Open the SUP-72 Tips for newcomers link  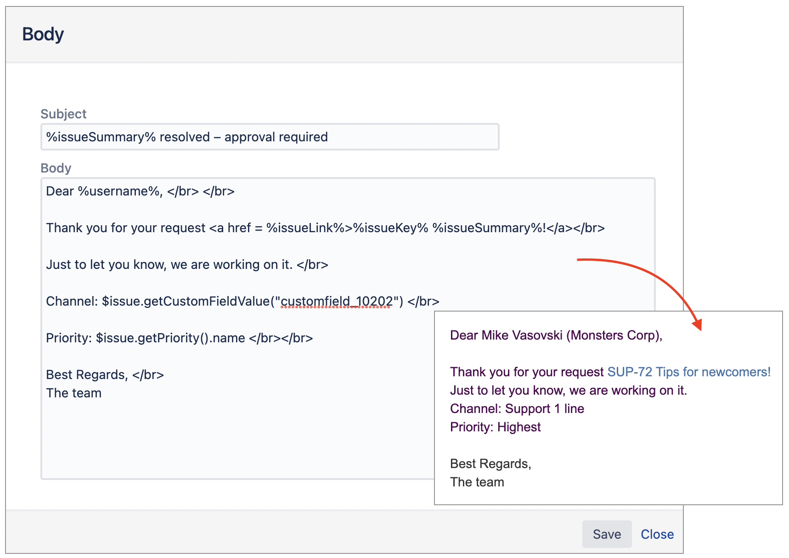[x=688, y=372]
